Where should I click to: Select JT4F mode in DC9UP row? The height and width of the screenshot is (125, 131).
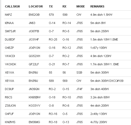(x=80, y=89)
